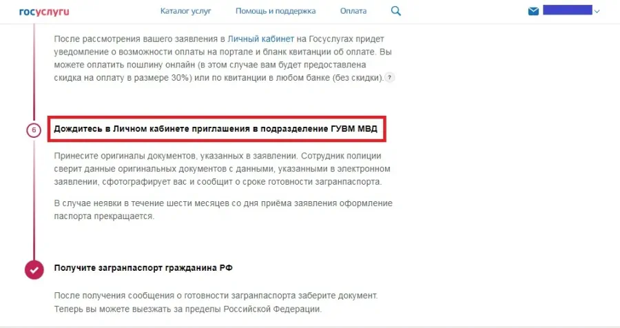Click paragraph starting Принесите оригиналы документов
This screenshot has height=328, width=620.
click(x=223, y=169)
